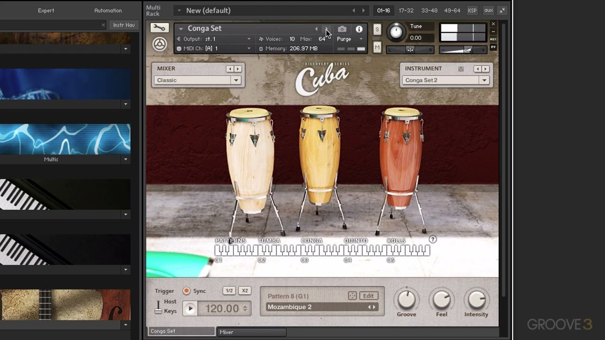The height and width of the screenshot is (340, 605).
Task: Go to next instrument in Conga Set header
Action: pyautogui.click(x=326, y=29)
